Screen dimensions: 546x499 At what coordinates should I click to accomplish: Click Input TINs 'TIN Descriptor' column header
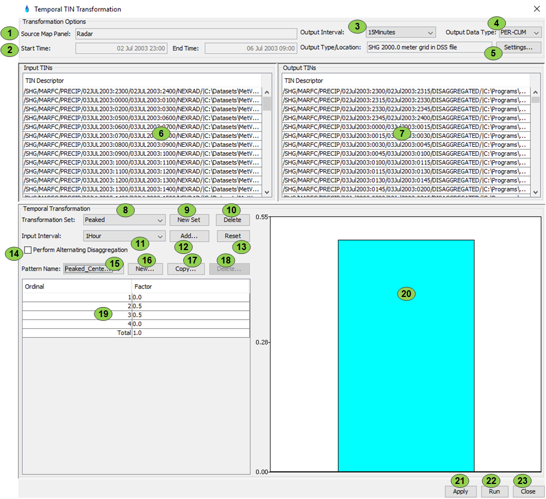142,81
